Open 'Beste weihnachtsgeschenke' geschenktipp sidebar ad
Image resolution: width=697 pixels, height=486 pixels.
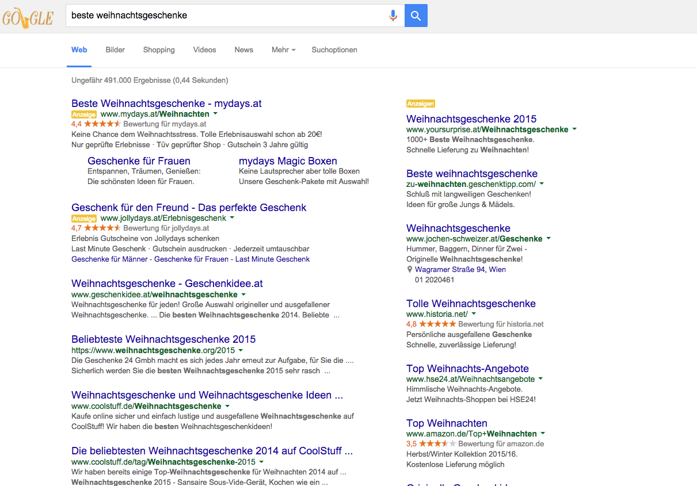(472, 174)
